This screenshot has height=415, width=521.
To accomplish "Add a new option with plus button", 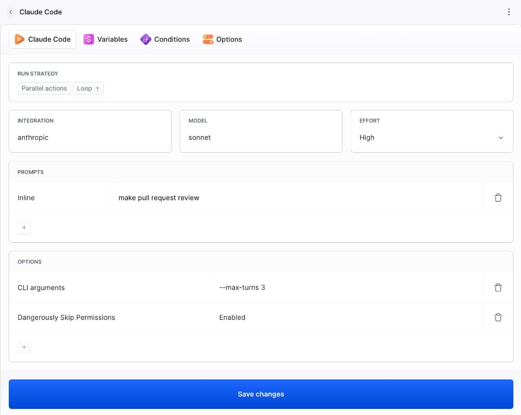I will [x=24, y=347].
